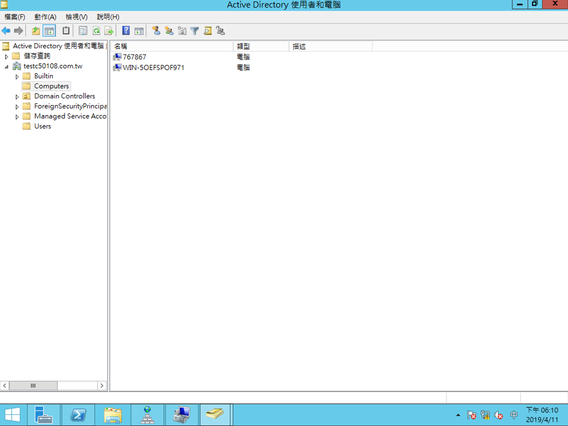Image resolution: width=568 pixels, height=426 pixels.
Task: Open the 動作(A) menu
Action: (45, 17)
